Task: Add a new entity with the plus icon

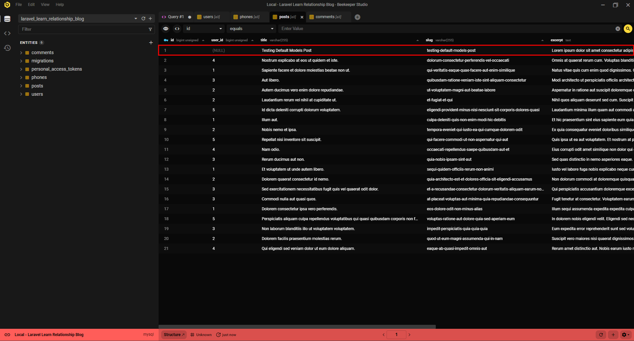Action: [x=151, y=43]
